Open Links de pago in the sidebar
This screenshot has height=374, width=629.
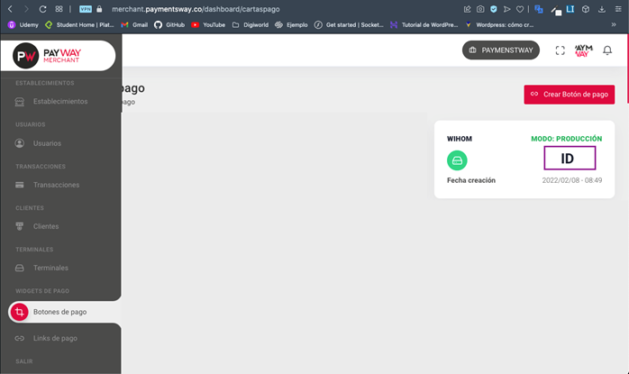coord(55,338)
